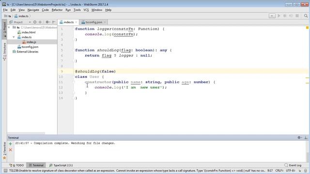This screenshot has width=310, height=174.
Task: Open the Window menu
Action: (97, 10)
